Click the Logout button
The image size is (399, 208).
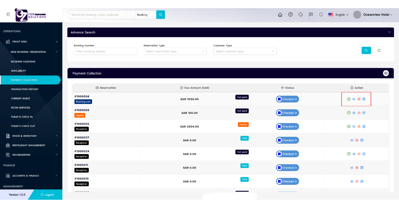coord(47,195)
